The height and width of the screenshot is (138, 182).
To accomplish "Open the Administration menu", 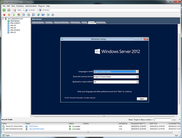I will point(31,6).
